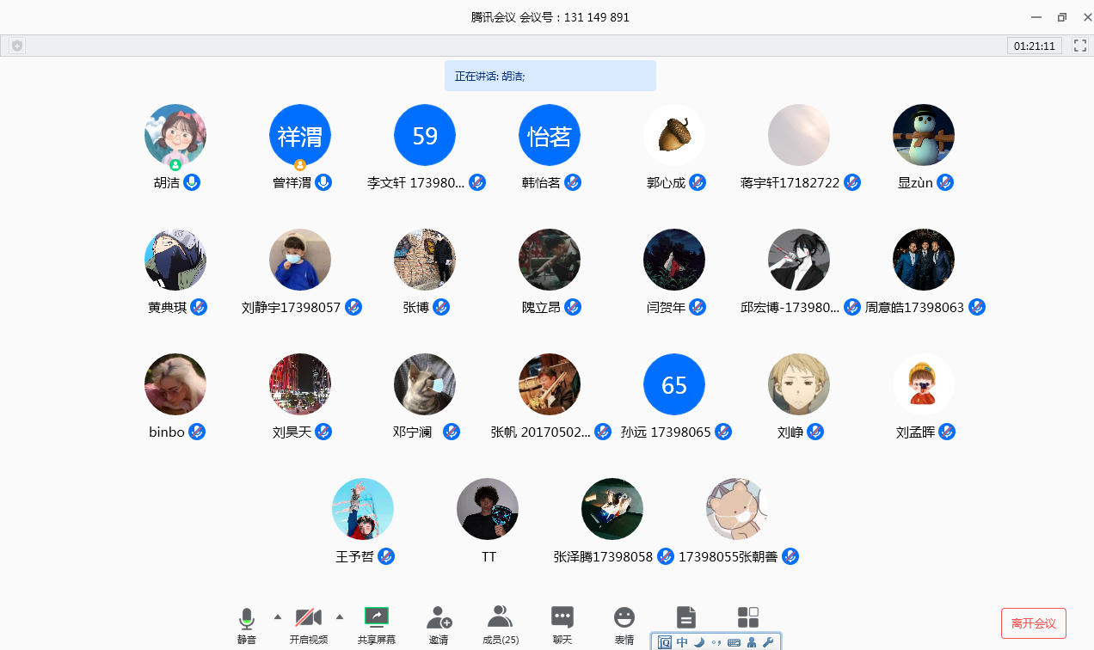Click the 中 input method language indicator

(682, 642)
